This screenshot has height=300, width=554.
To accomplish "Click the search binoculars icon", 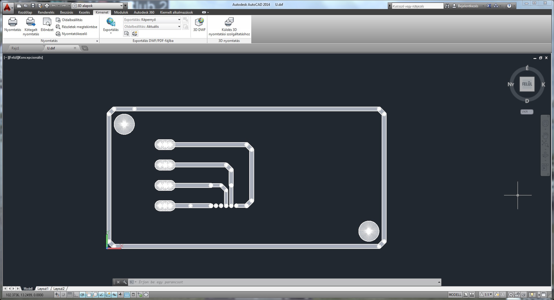I will pyautogui.click(x=447, y=6).
